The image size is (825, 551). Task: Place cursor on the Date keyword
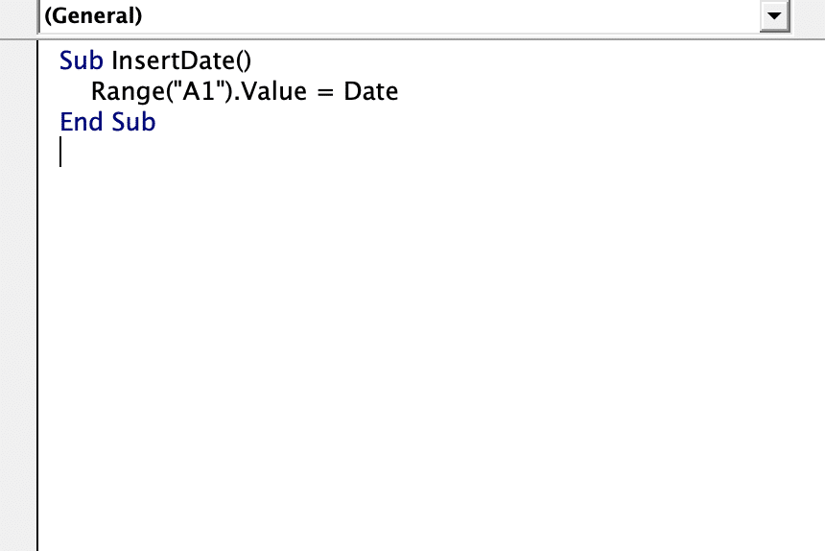coord(371,91)
